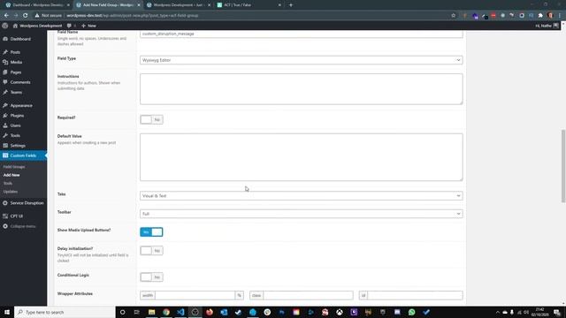Open the Wordpress Development site link
This screenshot has height=318, width=566.
tap(37, 26)
